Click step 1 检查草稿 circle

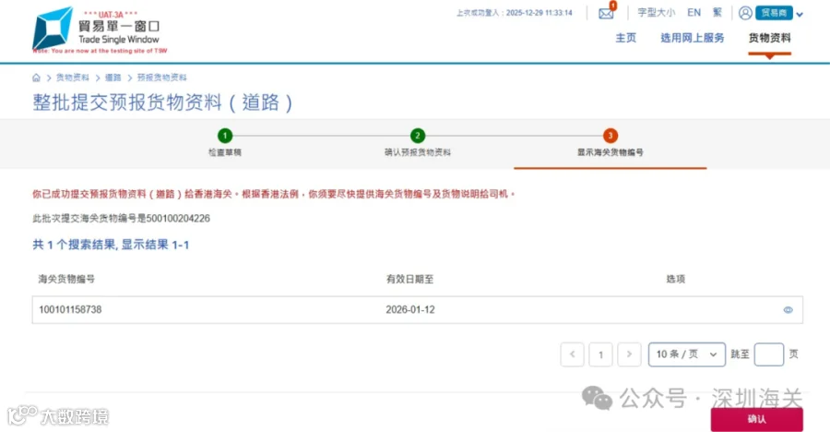225,136
